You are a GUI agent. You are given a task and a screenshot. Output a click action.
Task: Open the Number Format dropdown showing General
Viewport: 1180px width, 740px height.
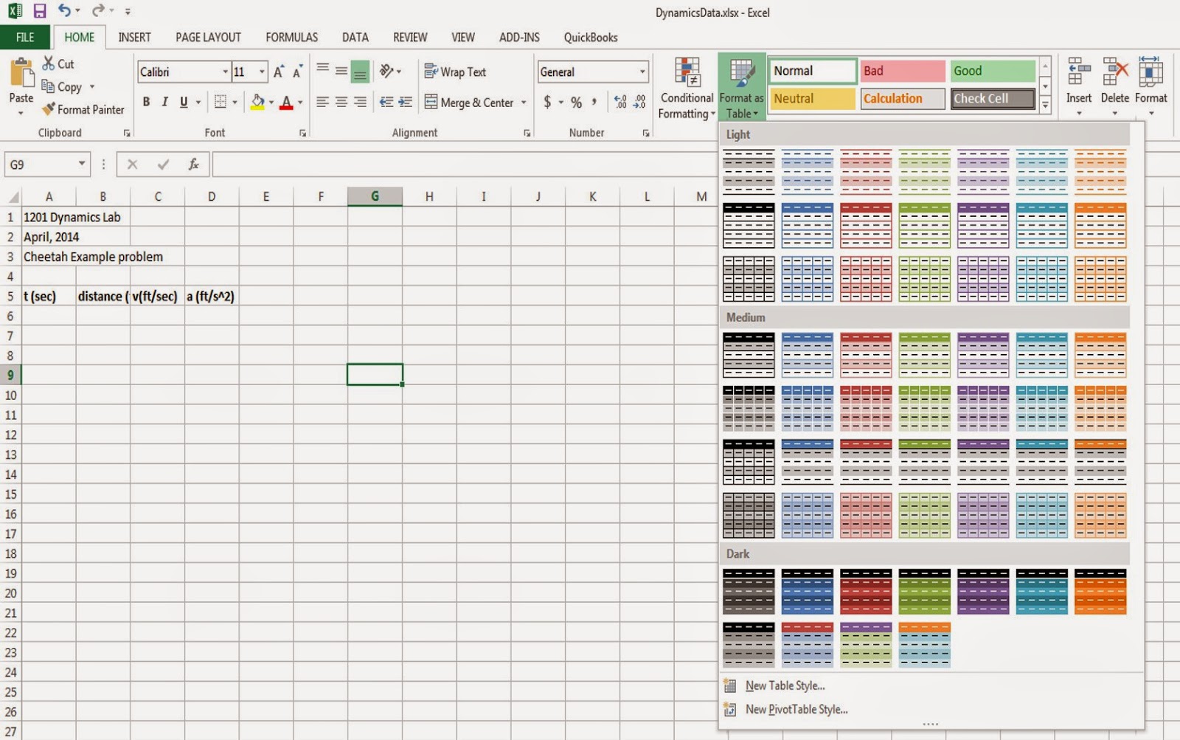tap(640, 72)
